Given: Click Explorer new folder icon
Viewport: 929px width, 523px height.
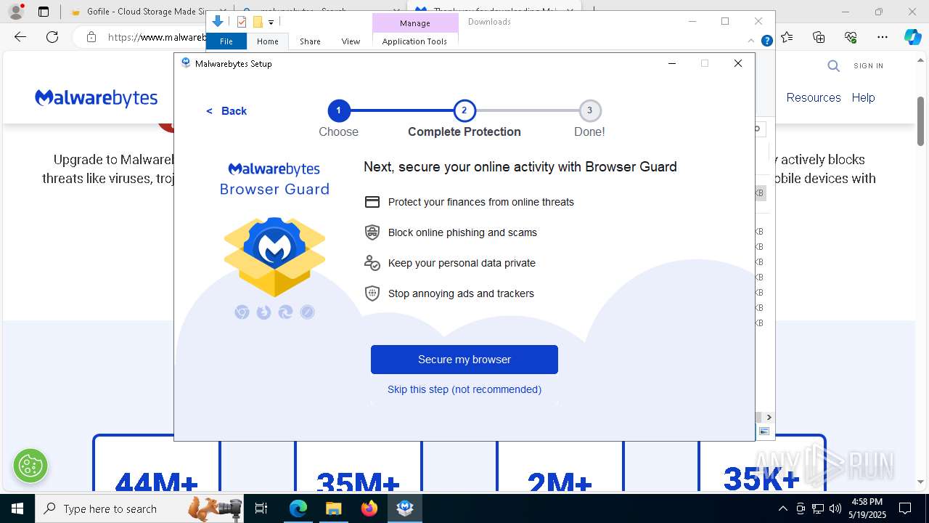Looking at the screenshot, I should [x=258, y=22].
